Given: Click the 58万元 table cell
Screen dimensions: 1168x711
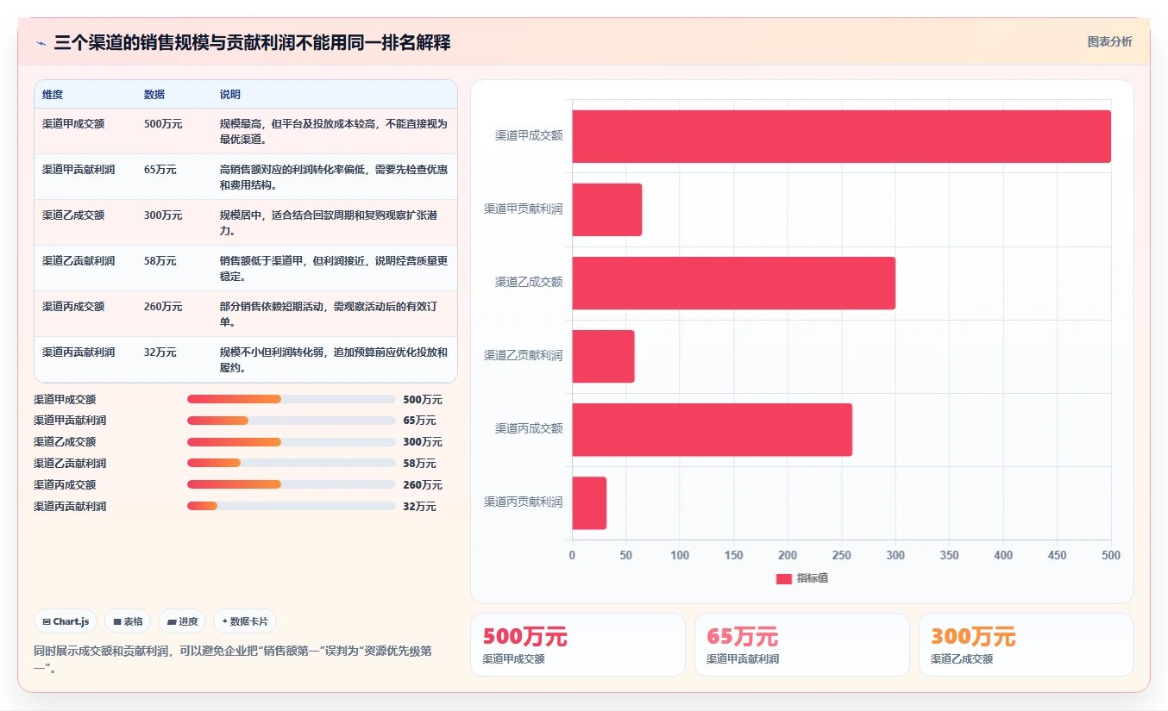Looking at the screenshot, I should point(160,261).
